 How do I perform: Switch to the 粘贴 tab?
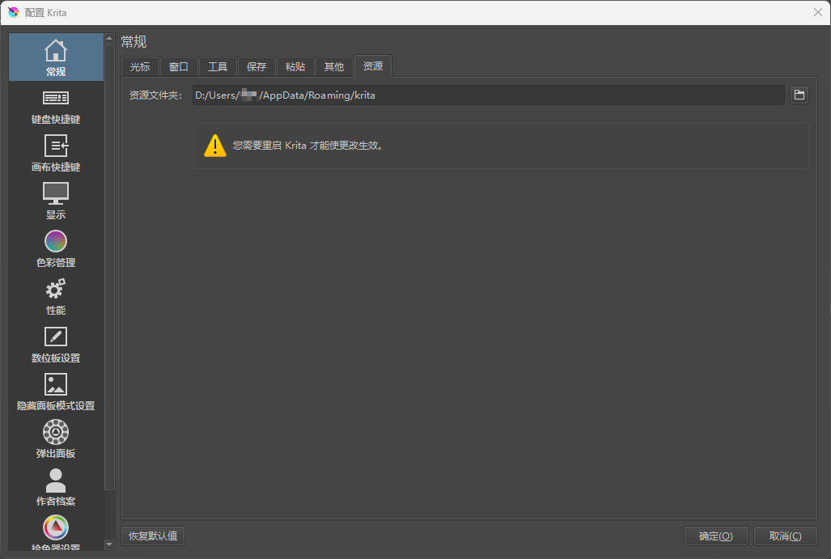pyautogui.click(x=295, y=67)
